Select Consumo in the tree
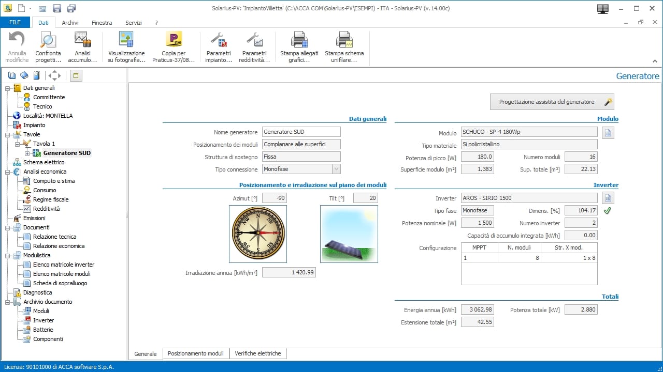This screenshot has width=663, height=372. [x=45, y=190]
